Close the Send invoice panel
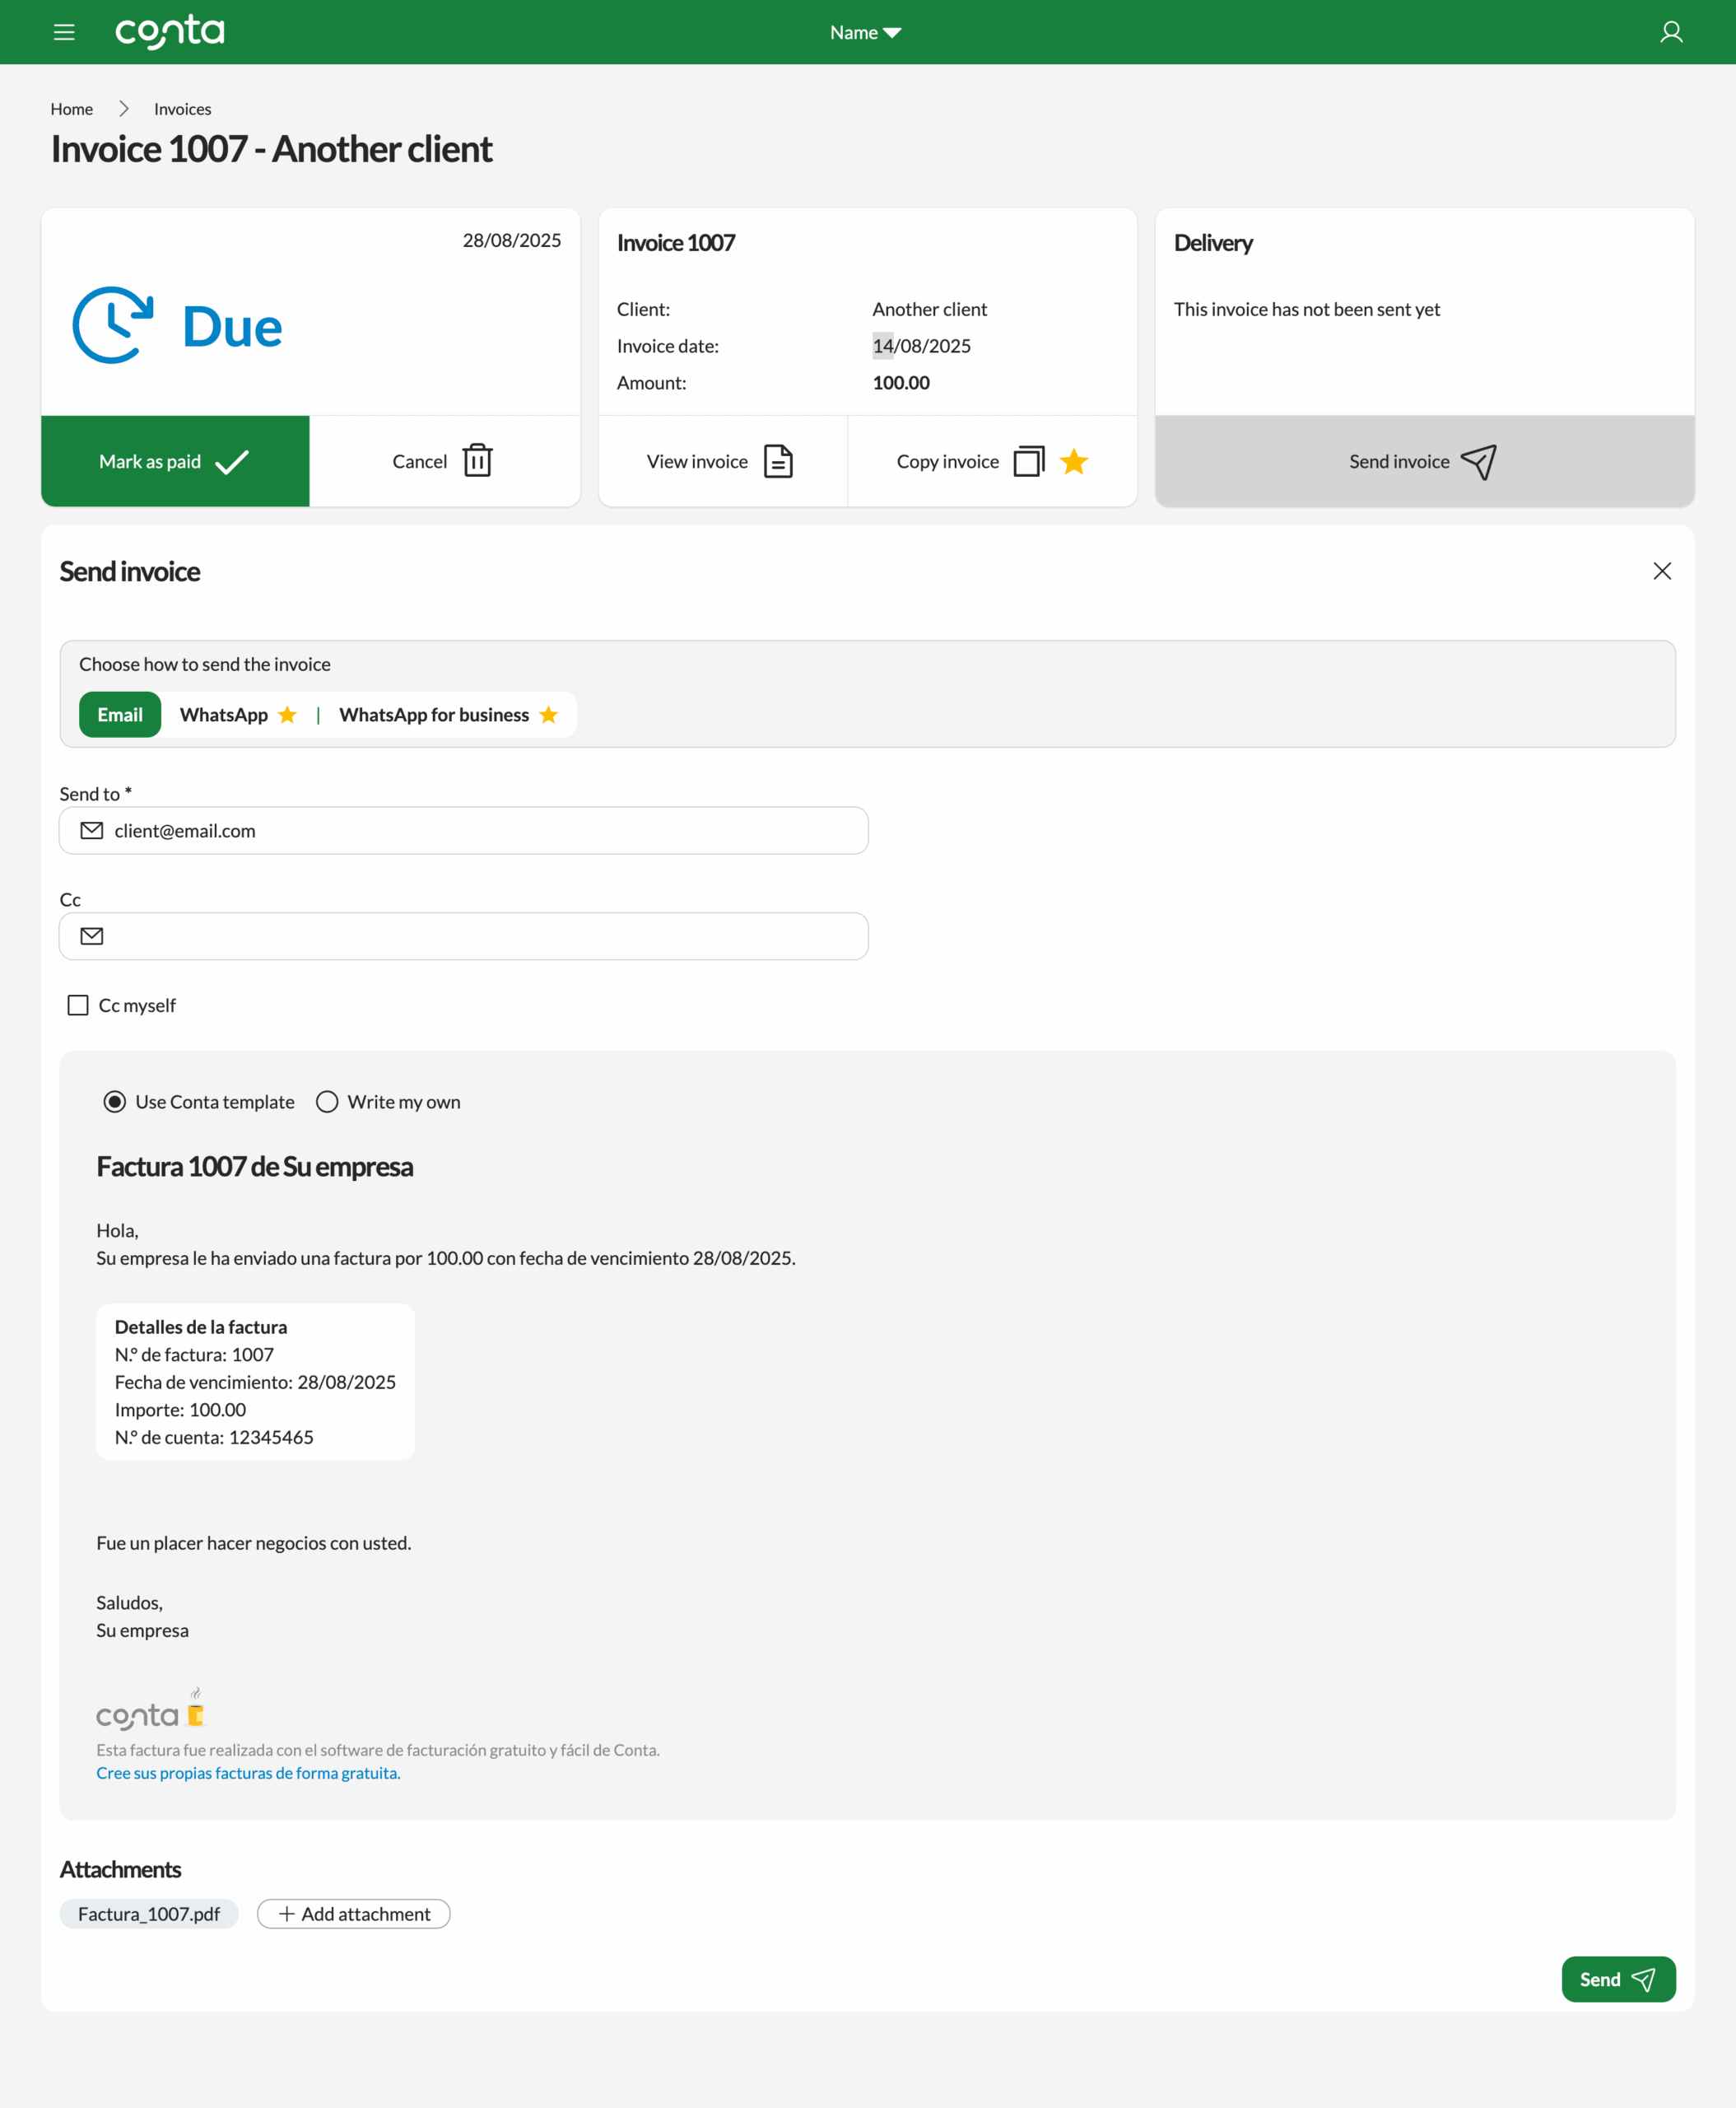Image resolution: width=1736 pixels, height=2108 pixels. pos(1662,571)
